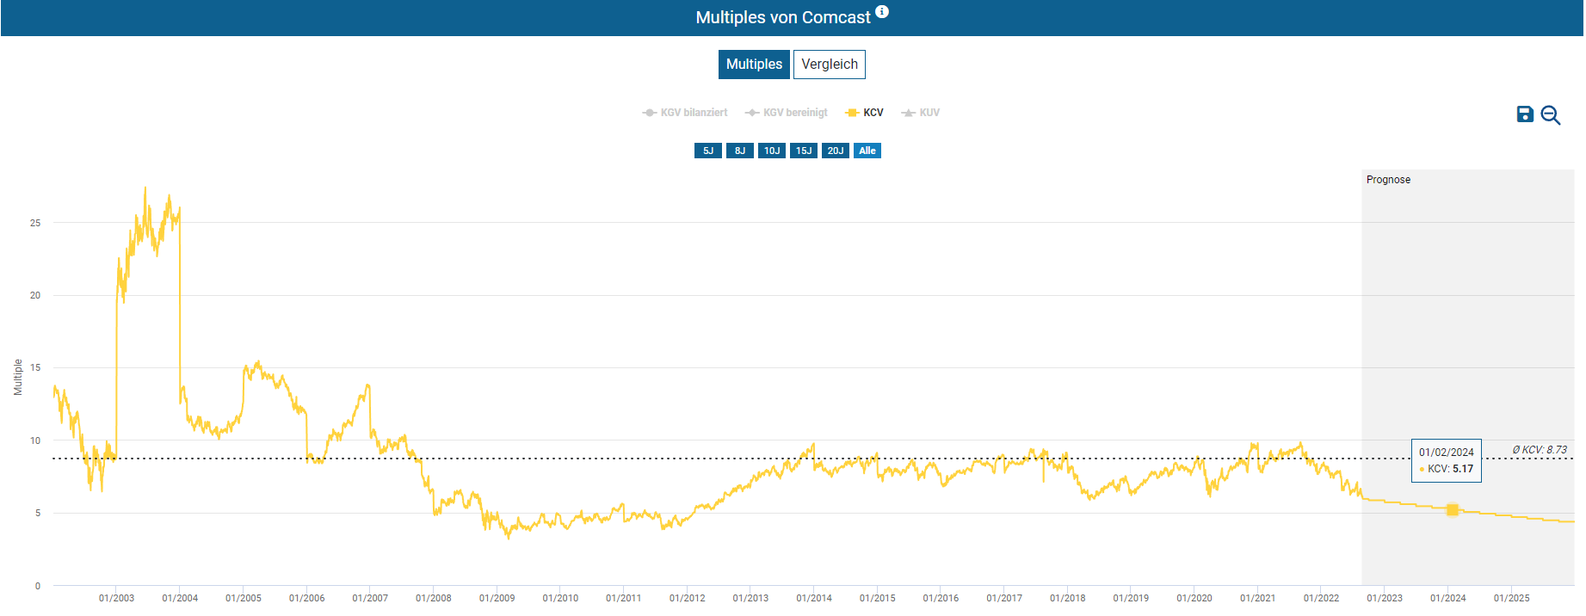This screenshot has width=1586, height=616.
Task: Select the 8J time range
Action: tap(740, 151)
